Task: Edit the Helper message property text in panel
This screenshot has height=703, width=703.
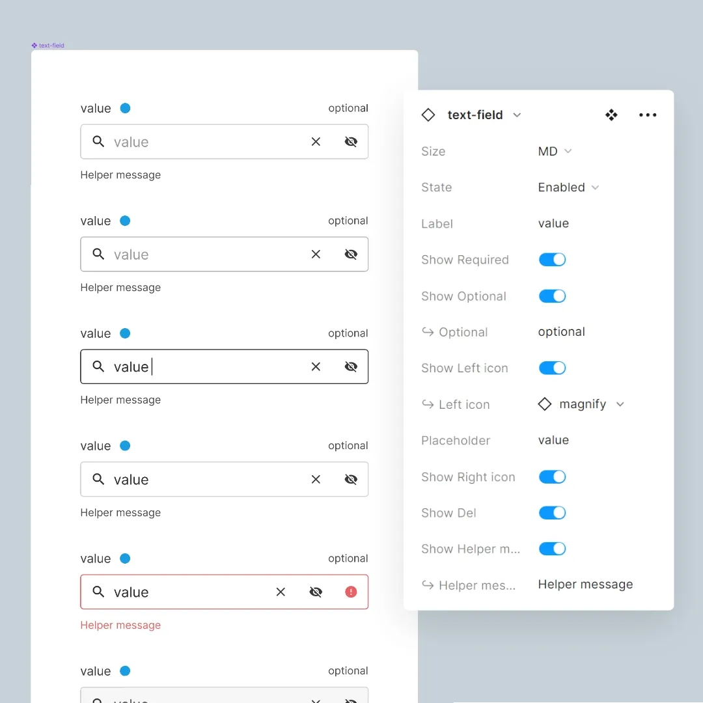Action: (585, 584)
